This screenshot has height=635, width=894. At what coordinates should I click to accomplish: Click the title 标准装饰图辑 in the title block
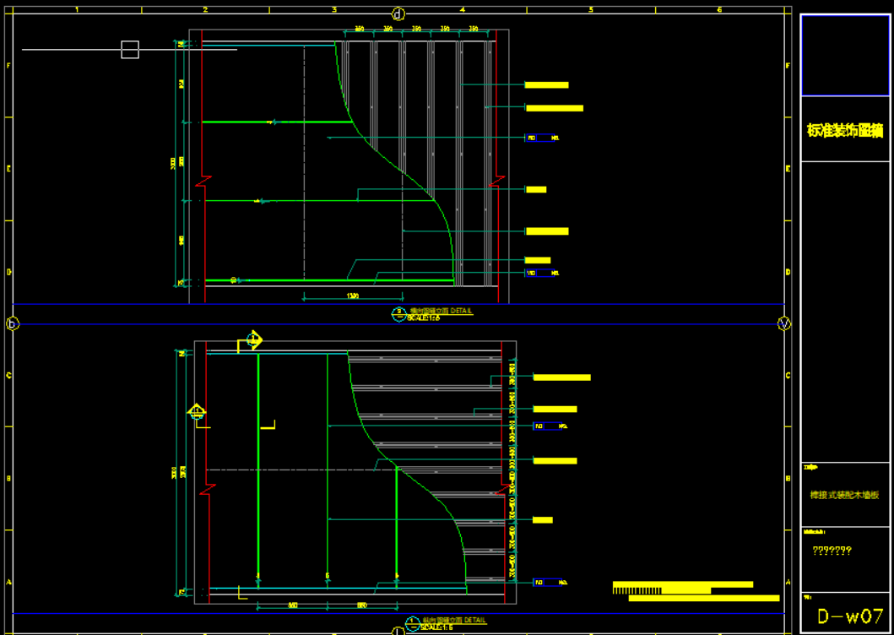pyautogui.click(x=845, y=131)
